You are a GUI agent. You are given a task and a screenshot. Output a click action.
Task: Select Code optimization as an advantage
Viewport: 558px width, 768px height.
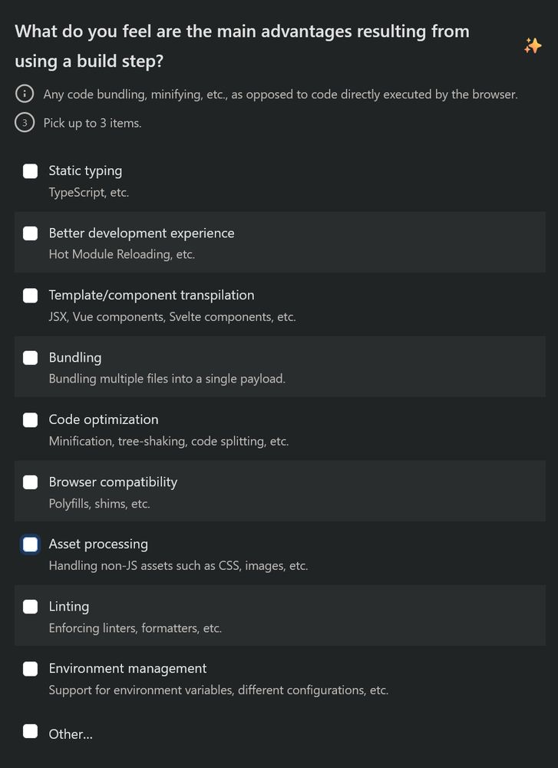pos(30,419)
